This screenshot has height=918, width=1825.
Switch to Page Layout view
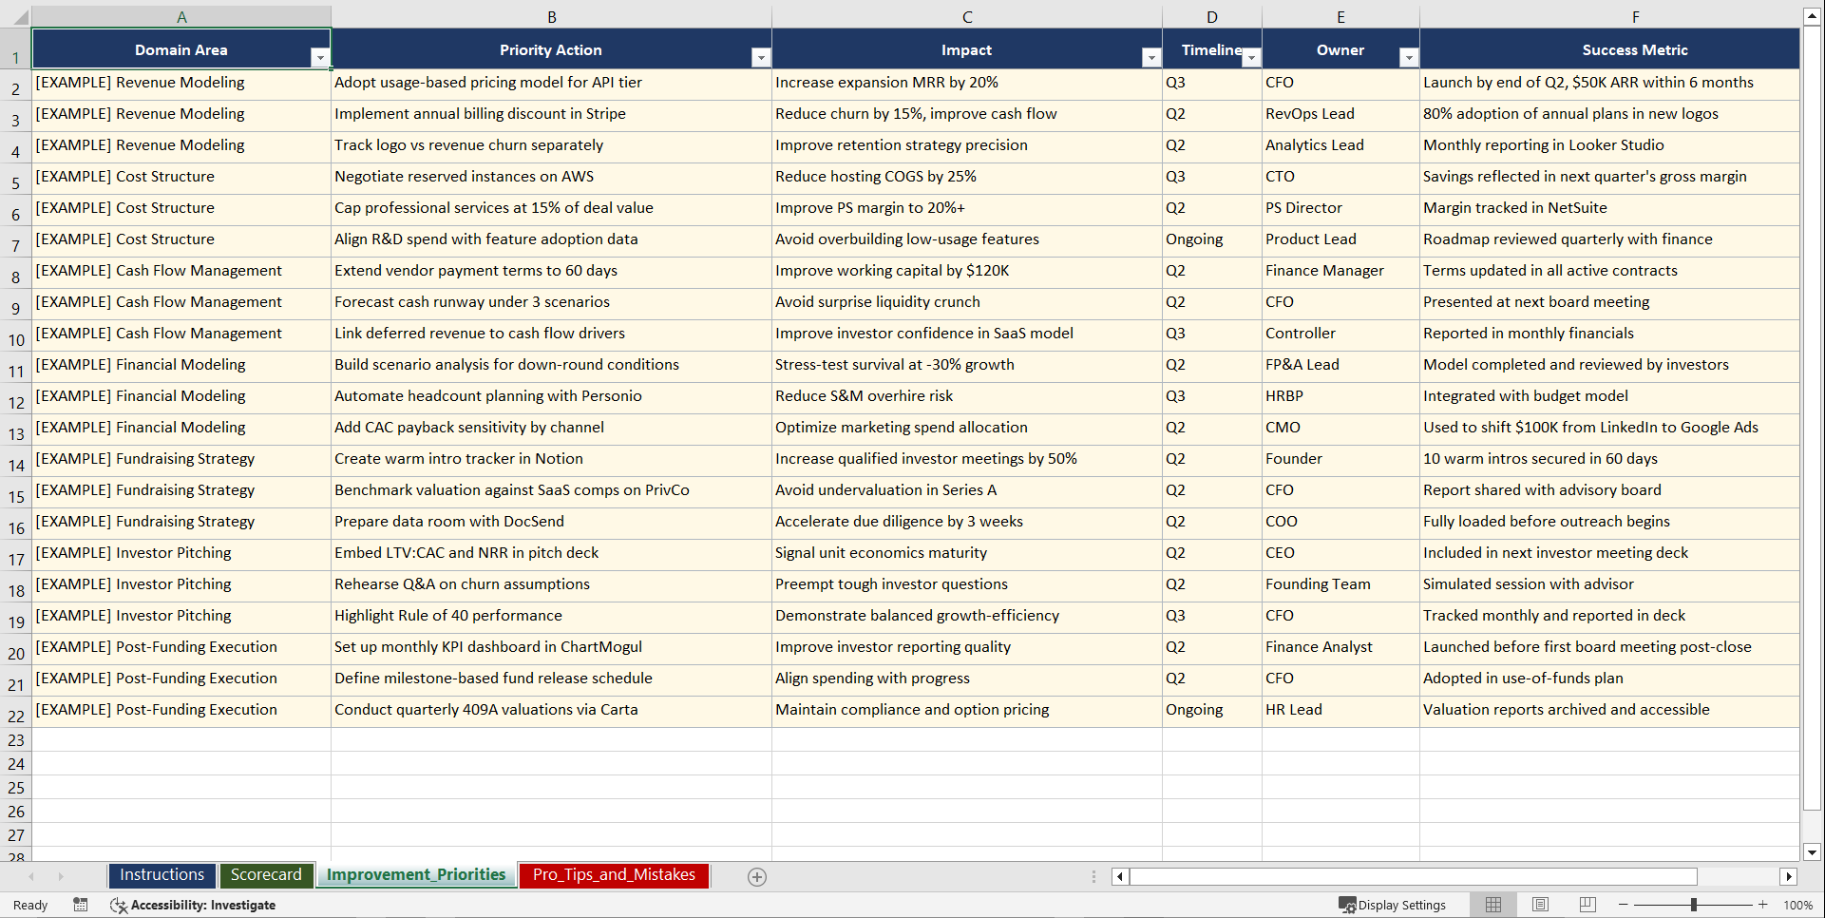1540,905
